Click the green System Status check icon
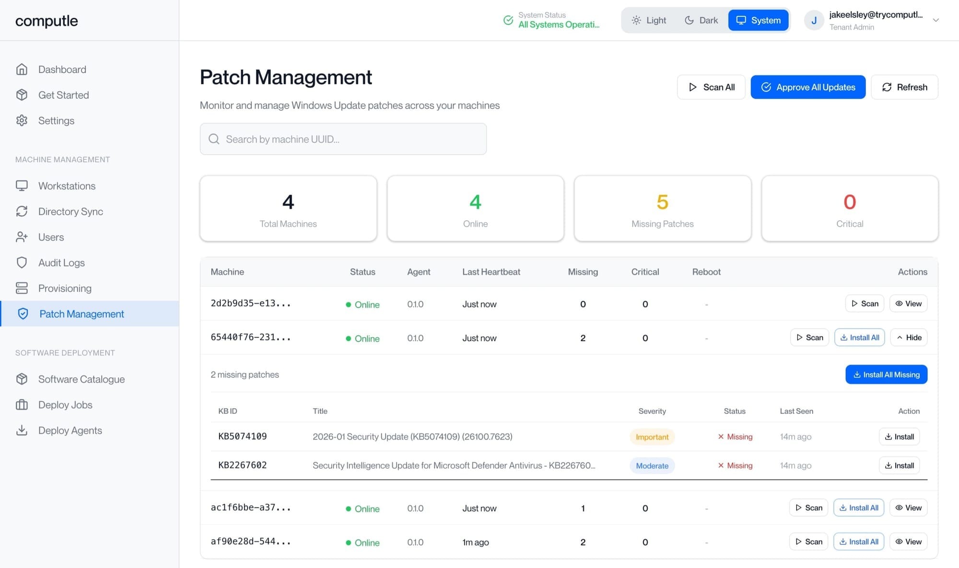Screen dimensions: 959x568 (508, 20)
